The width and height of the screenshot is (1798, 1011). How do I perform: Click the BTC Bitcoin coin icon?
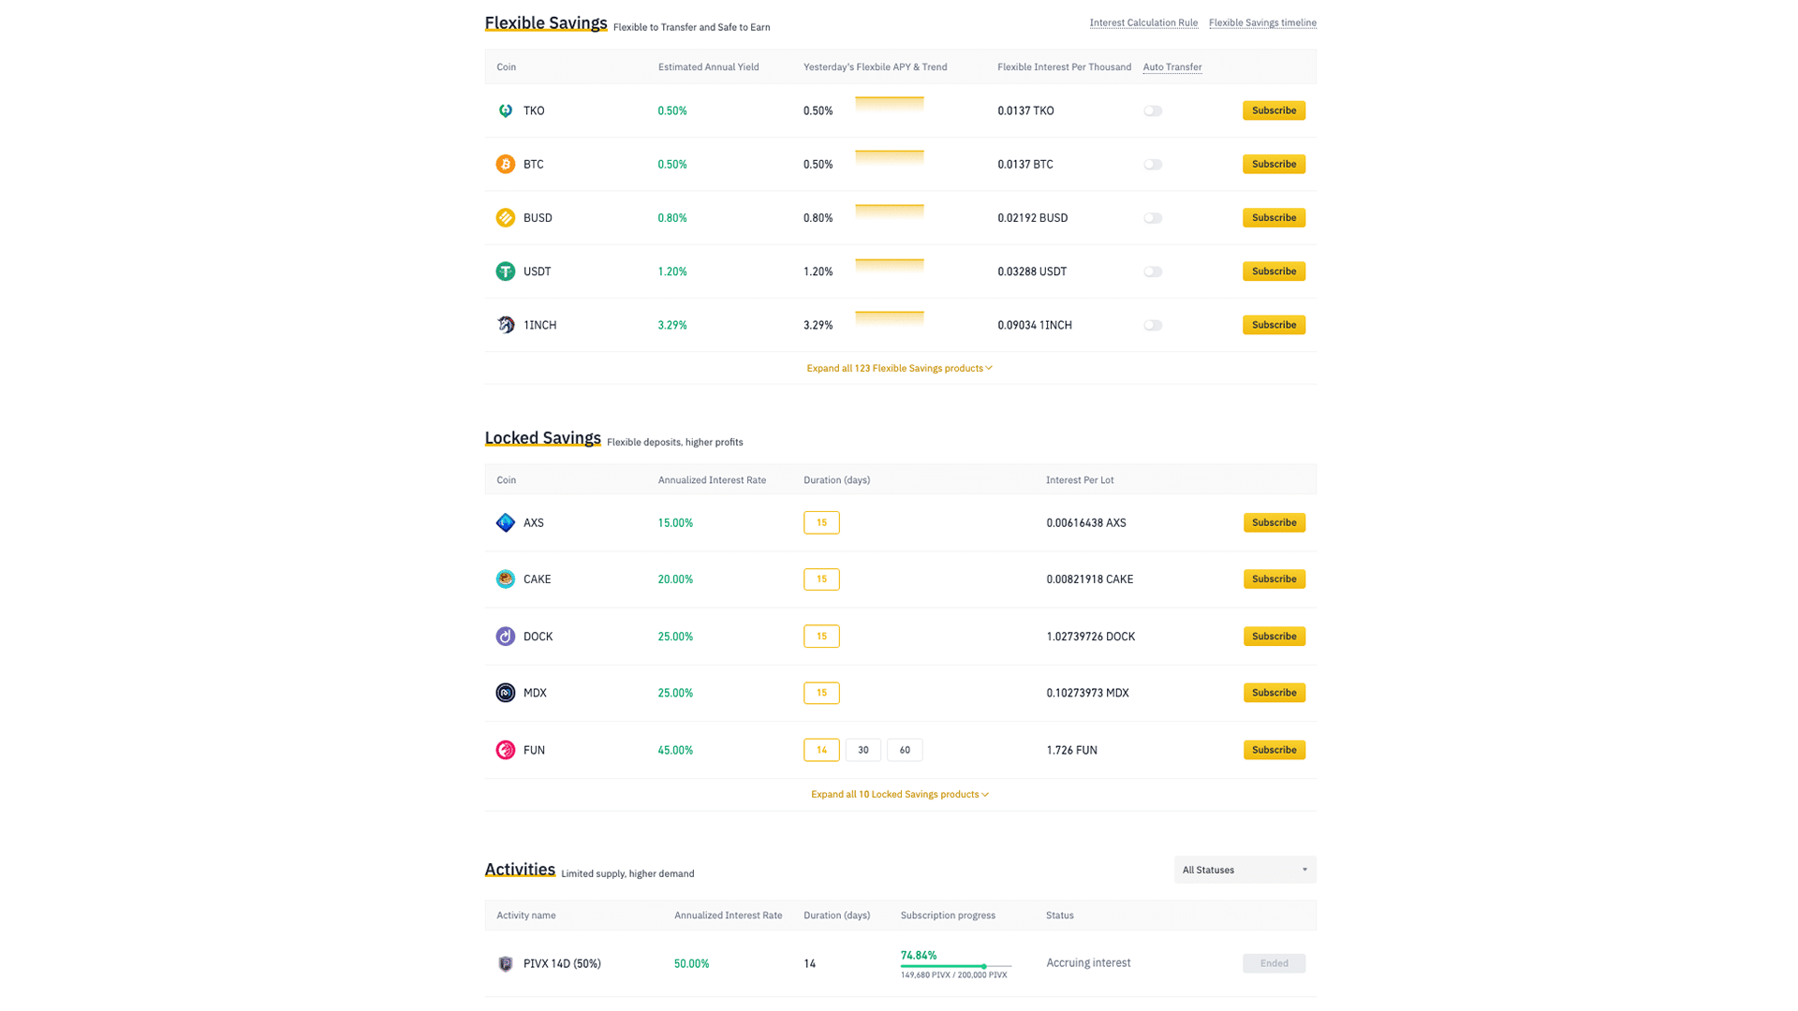tap(505, 164)
